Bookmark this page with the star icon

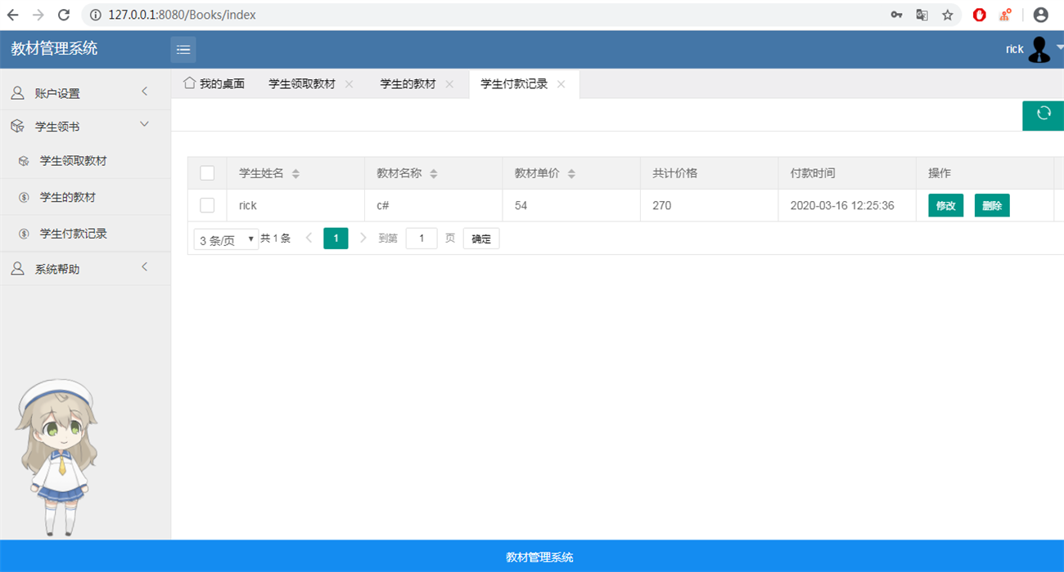948,15
